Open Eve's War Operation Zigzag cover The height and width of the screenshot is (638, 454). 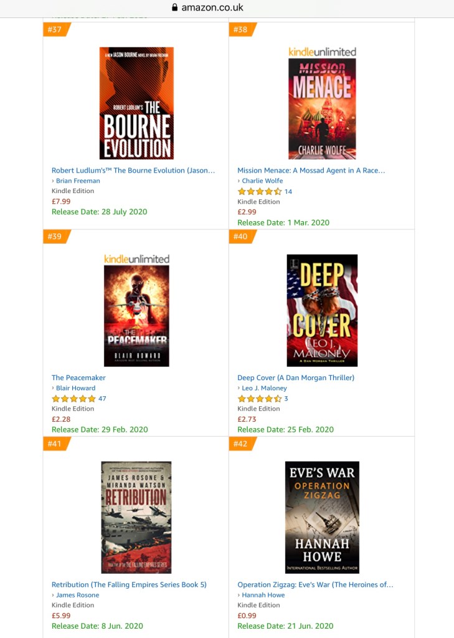[322, 517]
